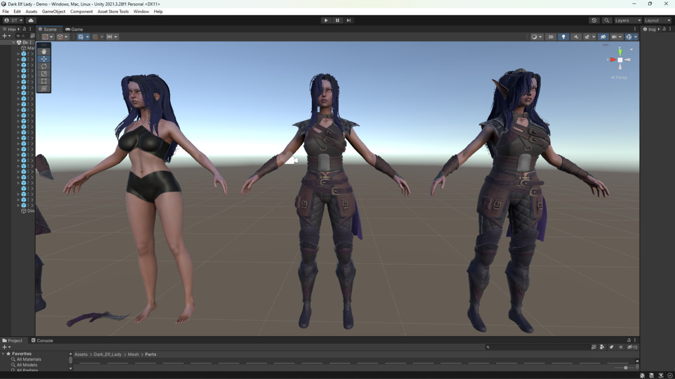Toggle the Hierarchy lock icon
675x379 pixels.
24,29
